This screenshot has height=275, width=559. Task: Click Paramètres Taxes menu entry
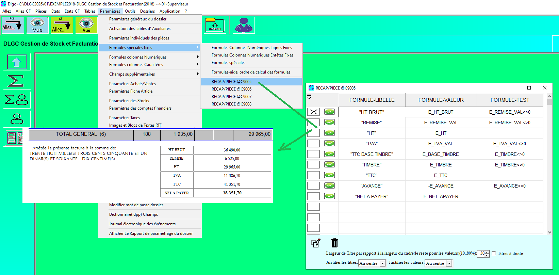(x=125, y=118)
